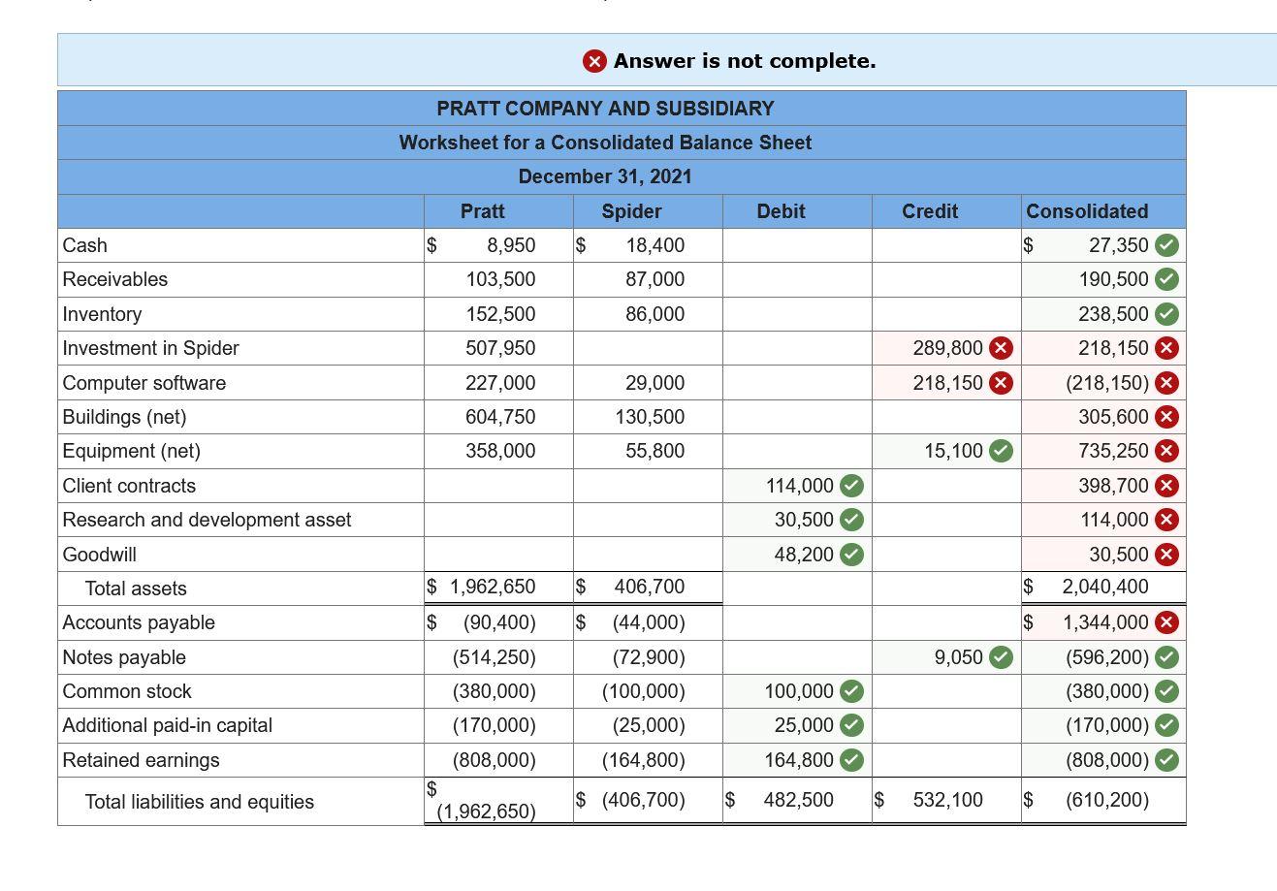Click the 'Notes payable' row label
Screen dimensions: 1277x891
124,657
